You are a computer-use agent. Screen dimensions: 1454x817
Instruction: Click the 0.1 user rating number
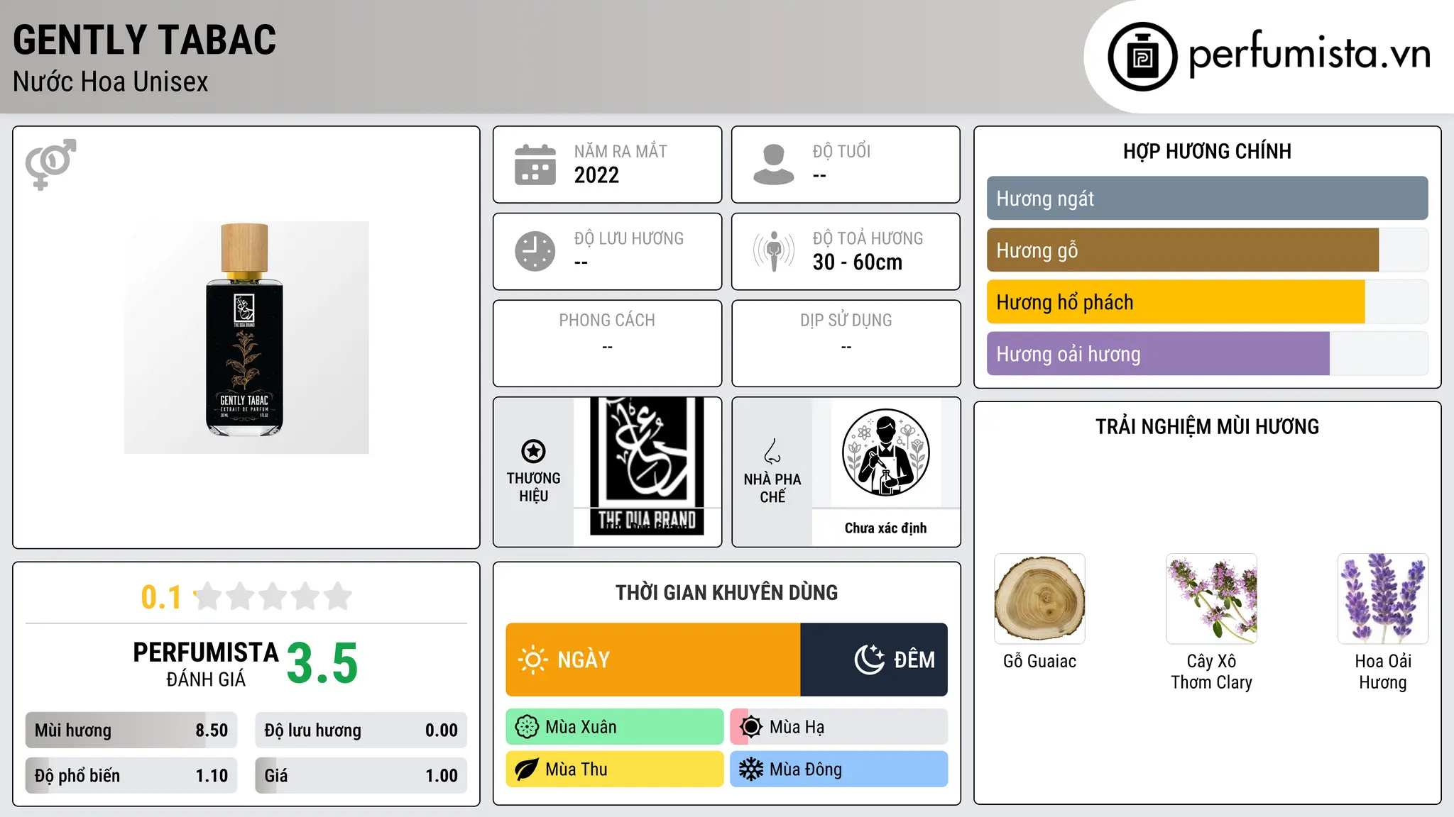[161, 597]
